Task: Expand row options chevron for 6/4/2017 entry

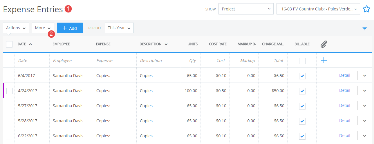Action: (365, 75)
